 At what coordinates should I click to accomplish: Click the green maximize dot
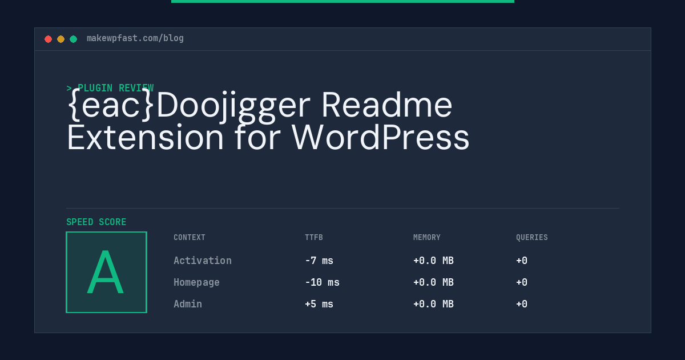pyautogui.click(x=73, y=39)
